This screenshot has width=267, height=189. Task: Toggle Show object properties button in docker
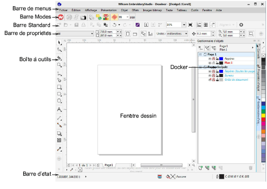(x=201, y=48)
